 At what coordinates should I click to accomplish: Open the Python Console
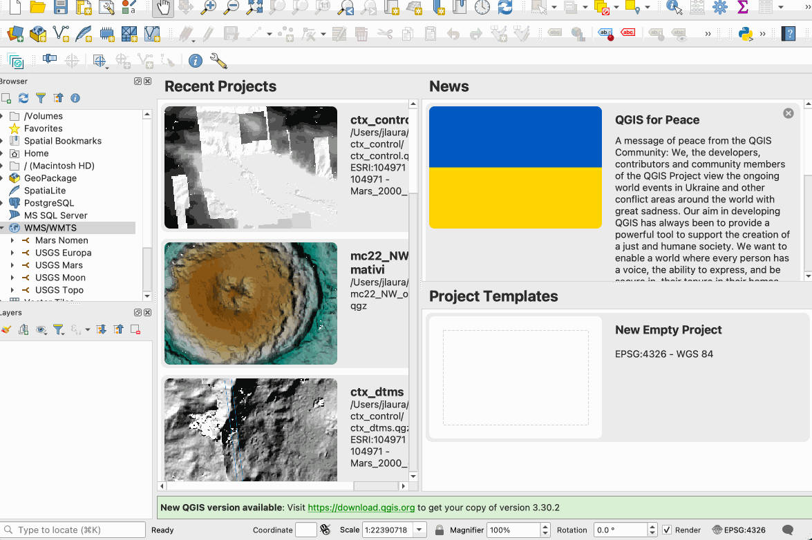[x=746, y=33]
